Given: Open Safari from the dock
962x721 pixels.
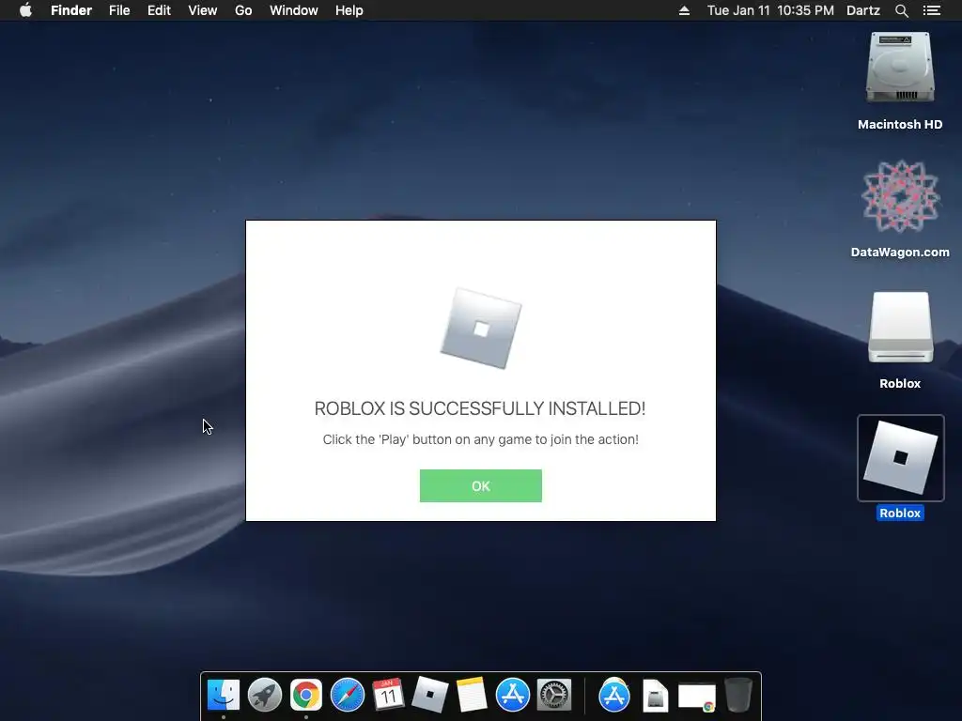Looking at the screenshot, I should pos(348,696).
